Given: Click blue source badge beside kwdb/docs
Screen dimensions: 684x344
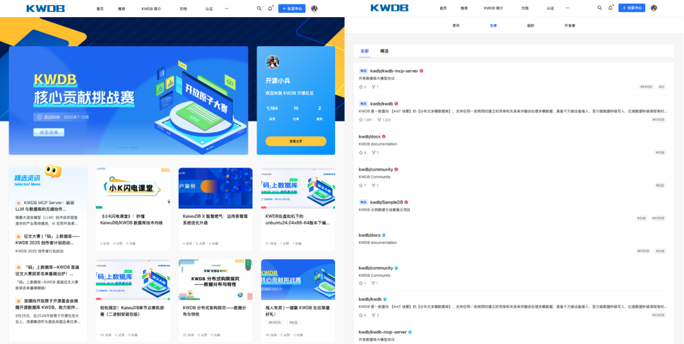Looking at the screenshot, I should pyautogui.click(x=384, y=235).
